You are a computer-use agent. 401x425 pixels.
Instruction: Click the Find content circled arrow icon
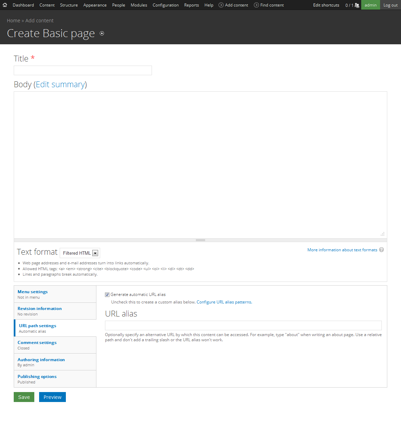click(257, 5)
